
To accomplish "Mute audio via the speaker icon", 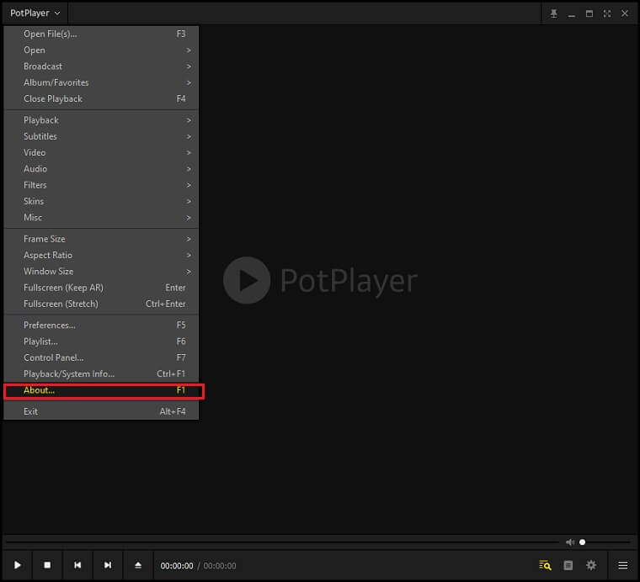I will (570, 542).
